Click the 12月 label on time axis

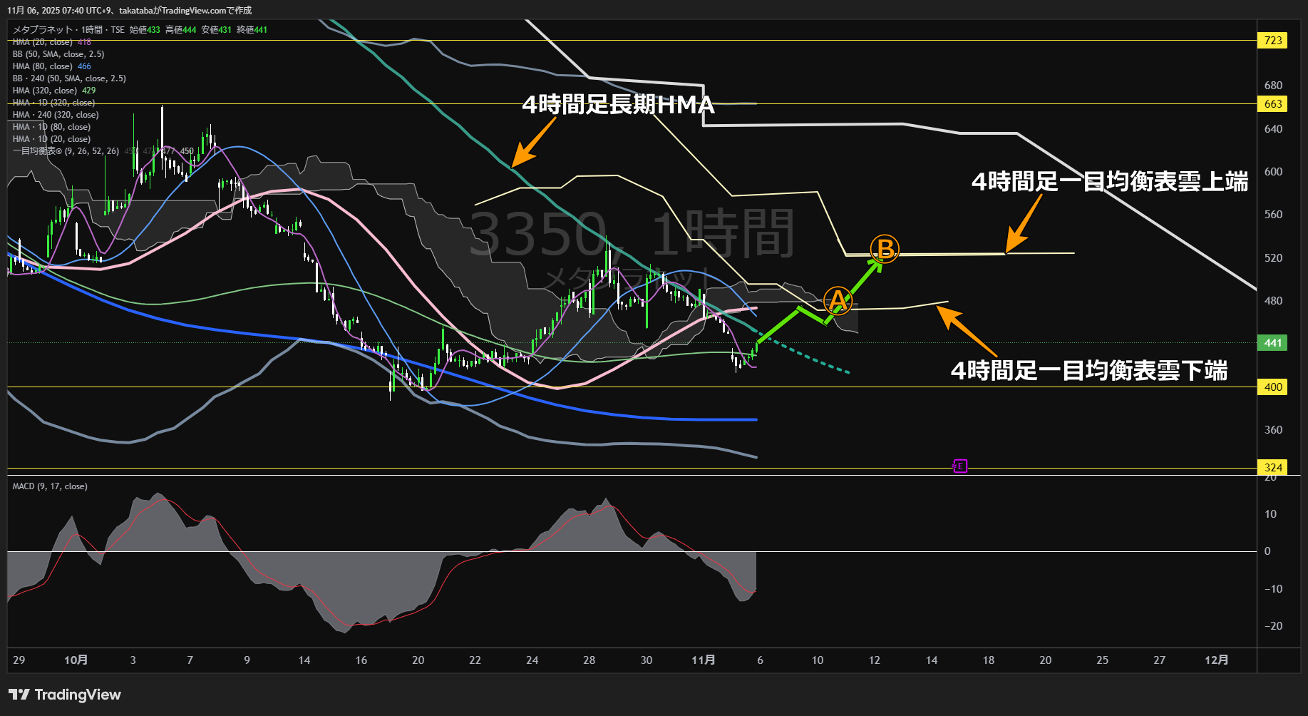[x=1217, y=660]
